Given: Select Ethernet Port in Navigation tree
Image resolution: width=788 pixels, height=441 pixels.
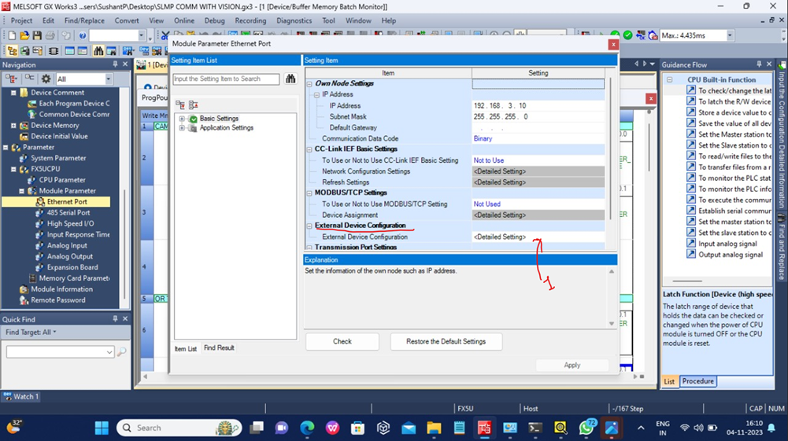Looking at the screenshot, I should (67, 202).
